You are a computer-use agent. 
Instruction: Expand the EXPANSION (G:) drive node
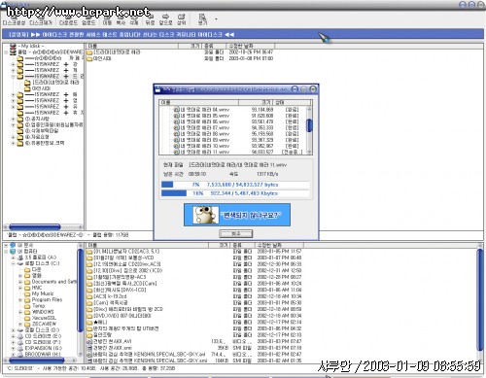tap(14, 348)
